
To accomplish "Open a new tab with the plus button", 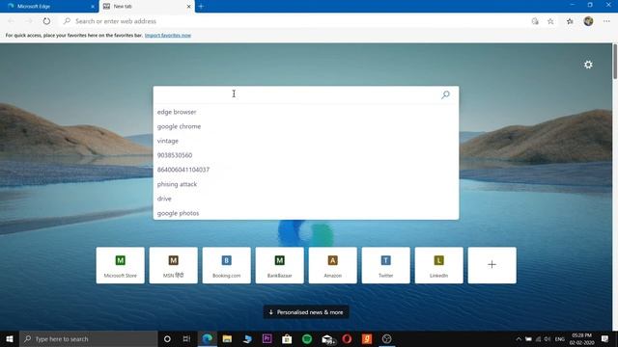I will (x=201, y=7).
